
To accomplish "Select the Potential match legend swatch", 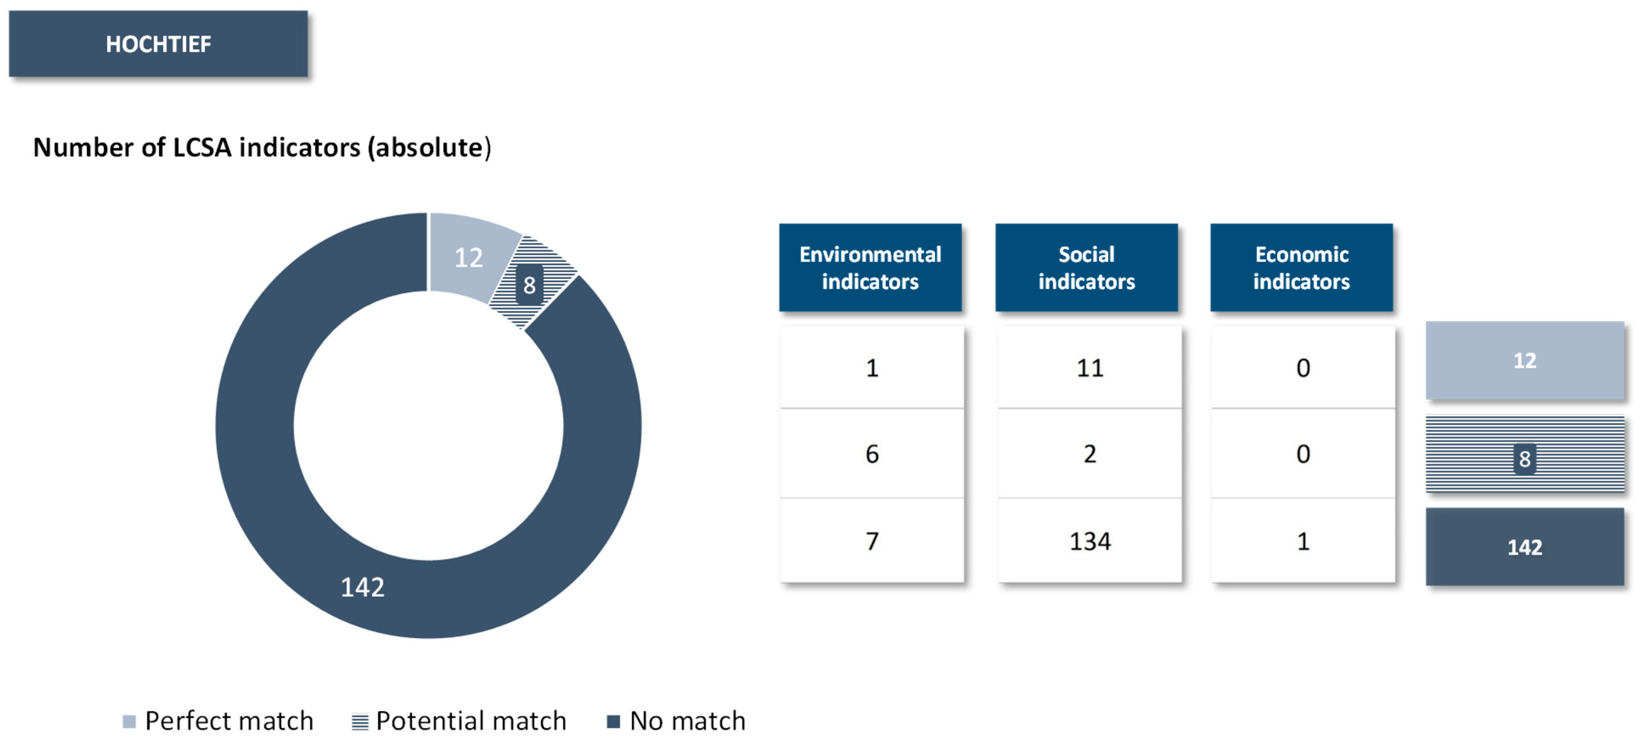I will (x=360, y=721).
